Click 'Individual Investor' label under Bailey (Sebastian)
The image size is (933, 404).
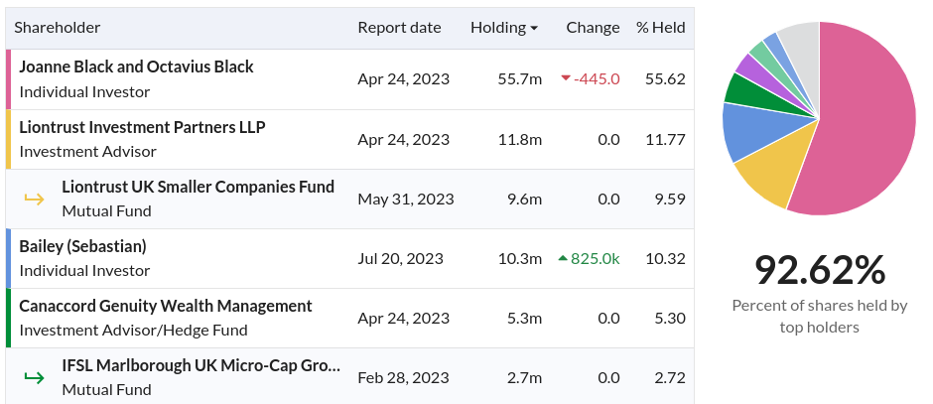tap(84, 270)
